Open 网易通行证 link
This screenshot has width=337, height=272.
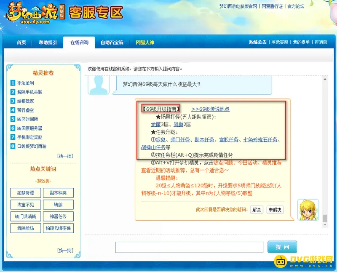click(272, 6)
